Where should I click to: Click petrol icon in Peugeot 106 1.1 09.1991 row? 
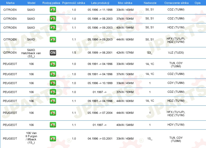click(53, 101)
